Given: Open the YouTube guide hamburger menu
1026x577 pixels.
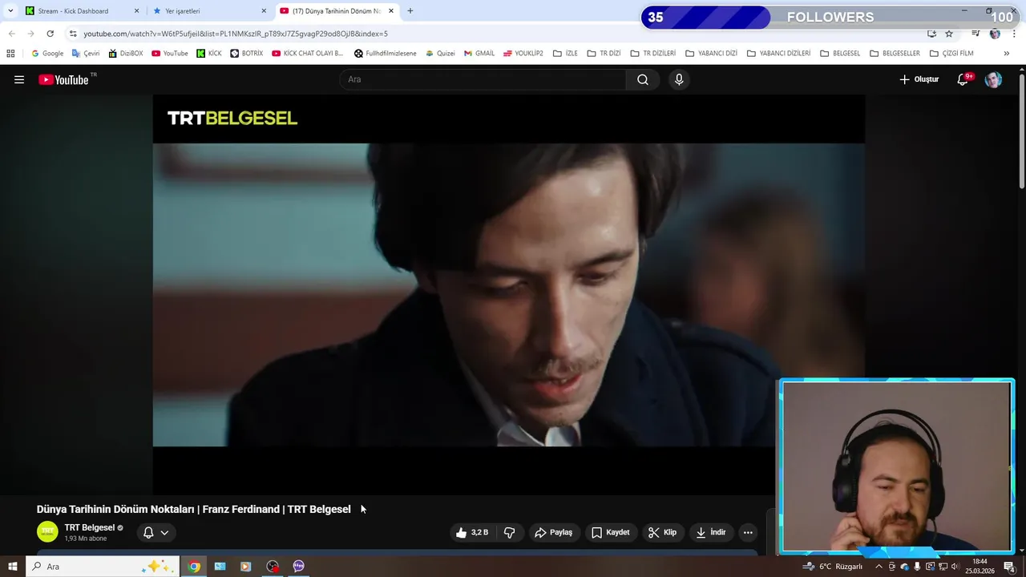Looking at the screenshot, I should (19, 79).
